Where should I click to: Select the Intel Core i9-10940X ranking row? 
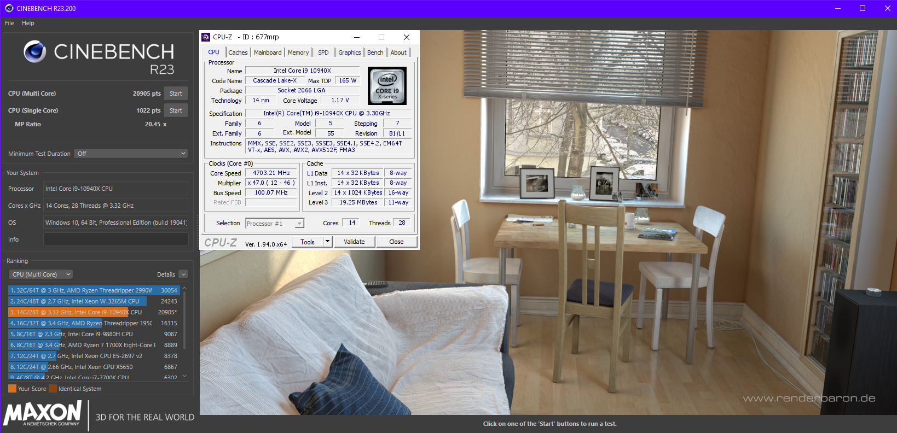point(94,312)
